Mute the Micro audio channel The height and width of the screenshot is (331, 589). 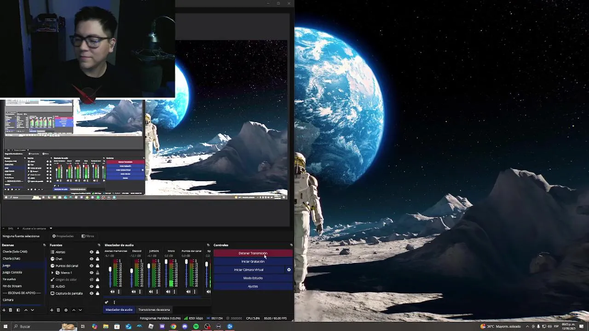click(x=168, y=291)
